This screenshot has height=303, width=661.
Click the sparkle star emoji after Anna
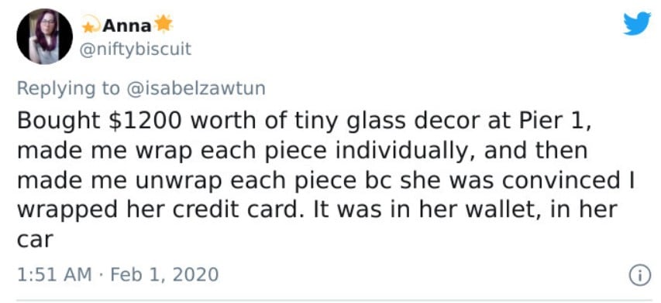(x=164, y=25)
